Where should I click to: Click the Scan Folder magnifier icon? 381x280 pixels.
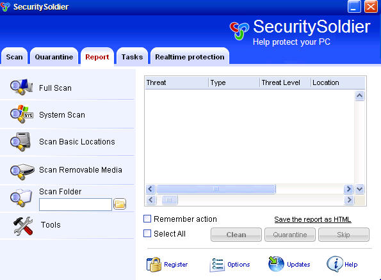coord(21,198)
